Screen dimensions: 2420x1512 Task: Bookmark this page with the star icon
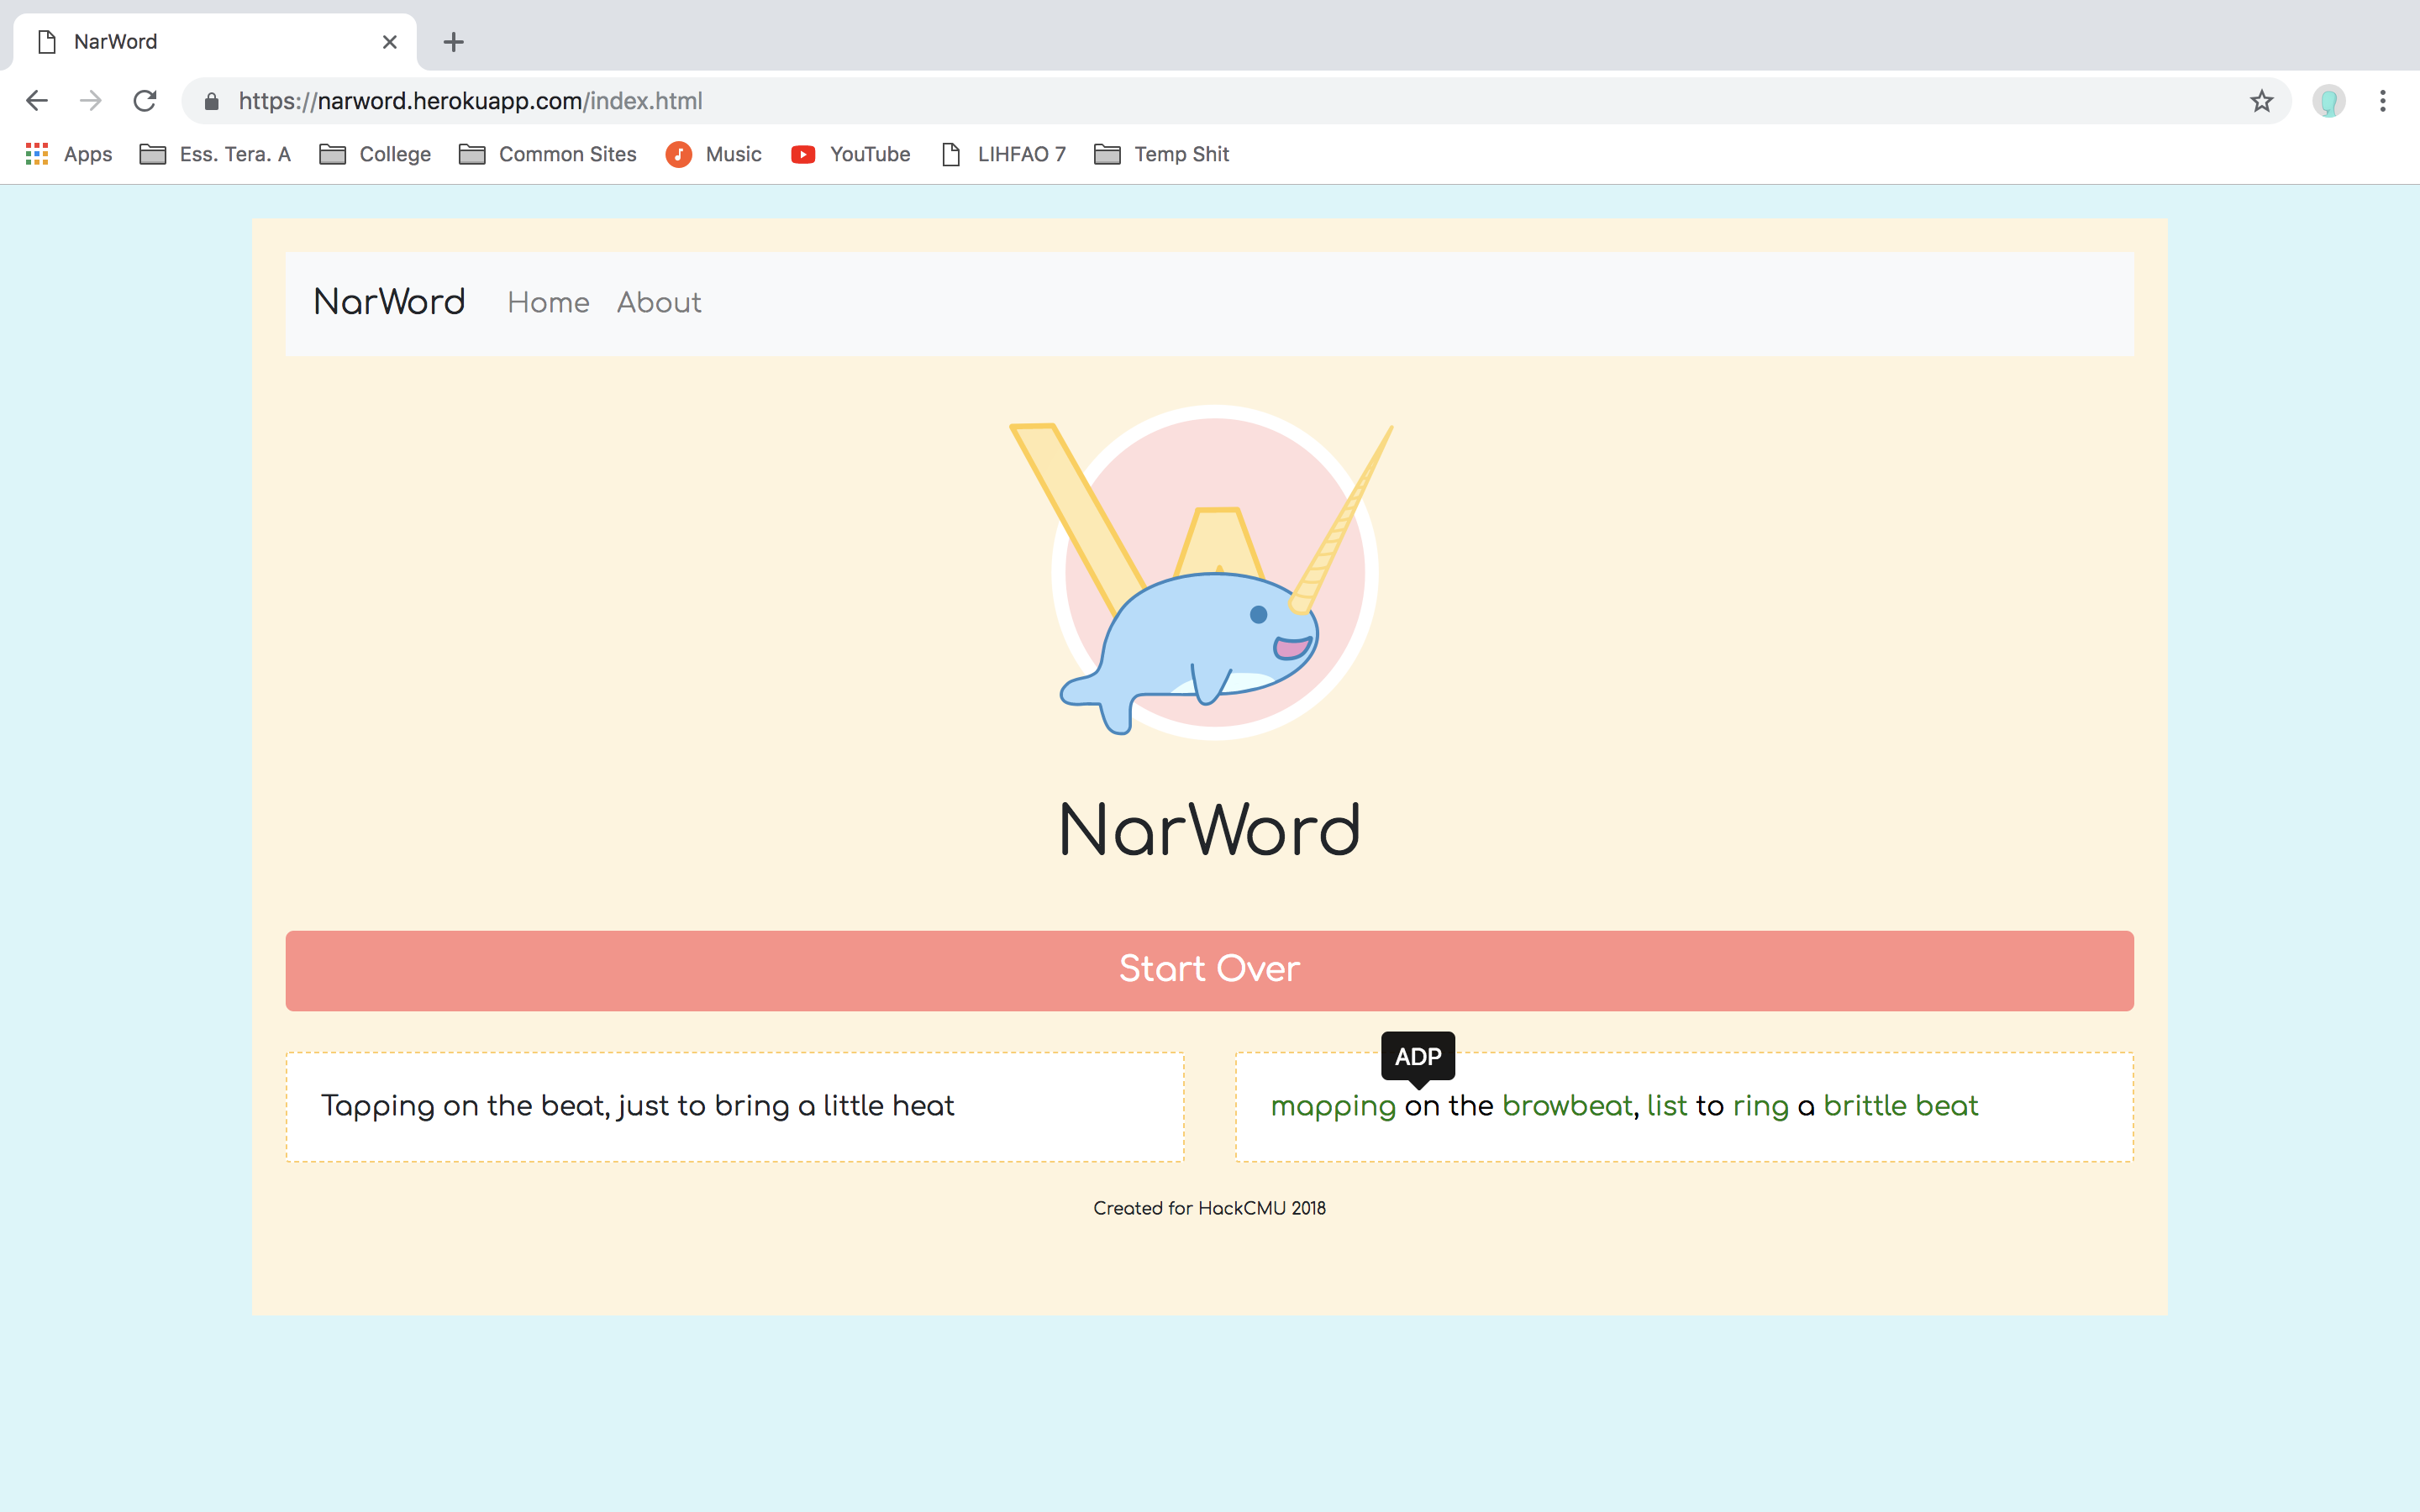[x=2261, y=101]
